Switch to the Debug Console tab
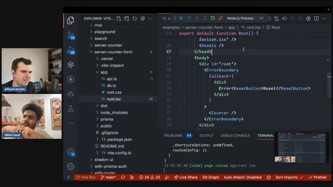The height and width of the screenshot is (187, 333). point(235,136)
